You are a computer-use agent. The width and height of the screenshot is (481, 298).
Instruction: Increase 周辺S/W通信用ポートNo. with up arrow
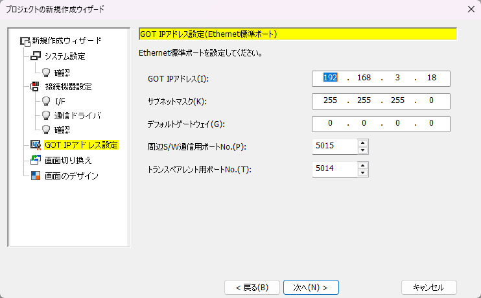tap(363, 143)
